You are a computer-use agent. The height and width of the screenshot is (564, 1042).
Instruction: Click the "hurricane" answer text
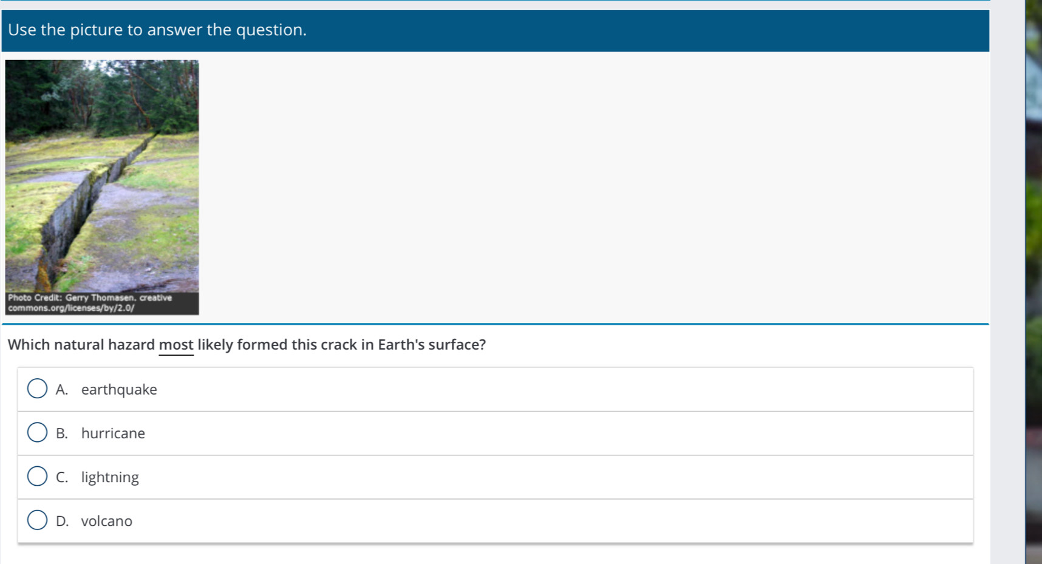point(113,433)
